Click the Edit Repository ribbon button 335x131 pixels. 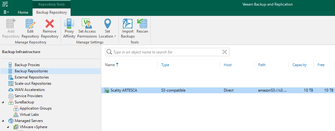pyautogui.click(x=30, y=29)
